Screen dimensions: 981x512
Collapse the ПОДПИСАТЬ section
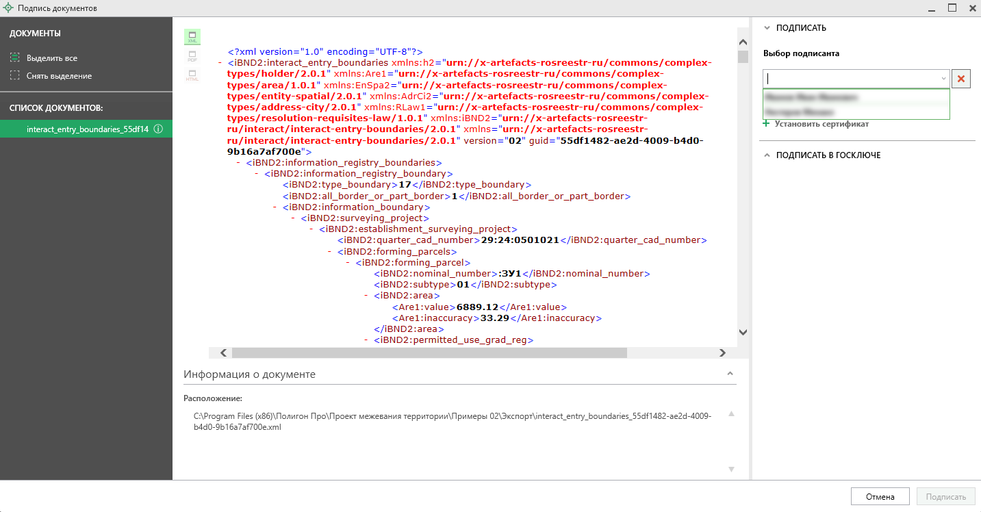[767, 28]
